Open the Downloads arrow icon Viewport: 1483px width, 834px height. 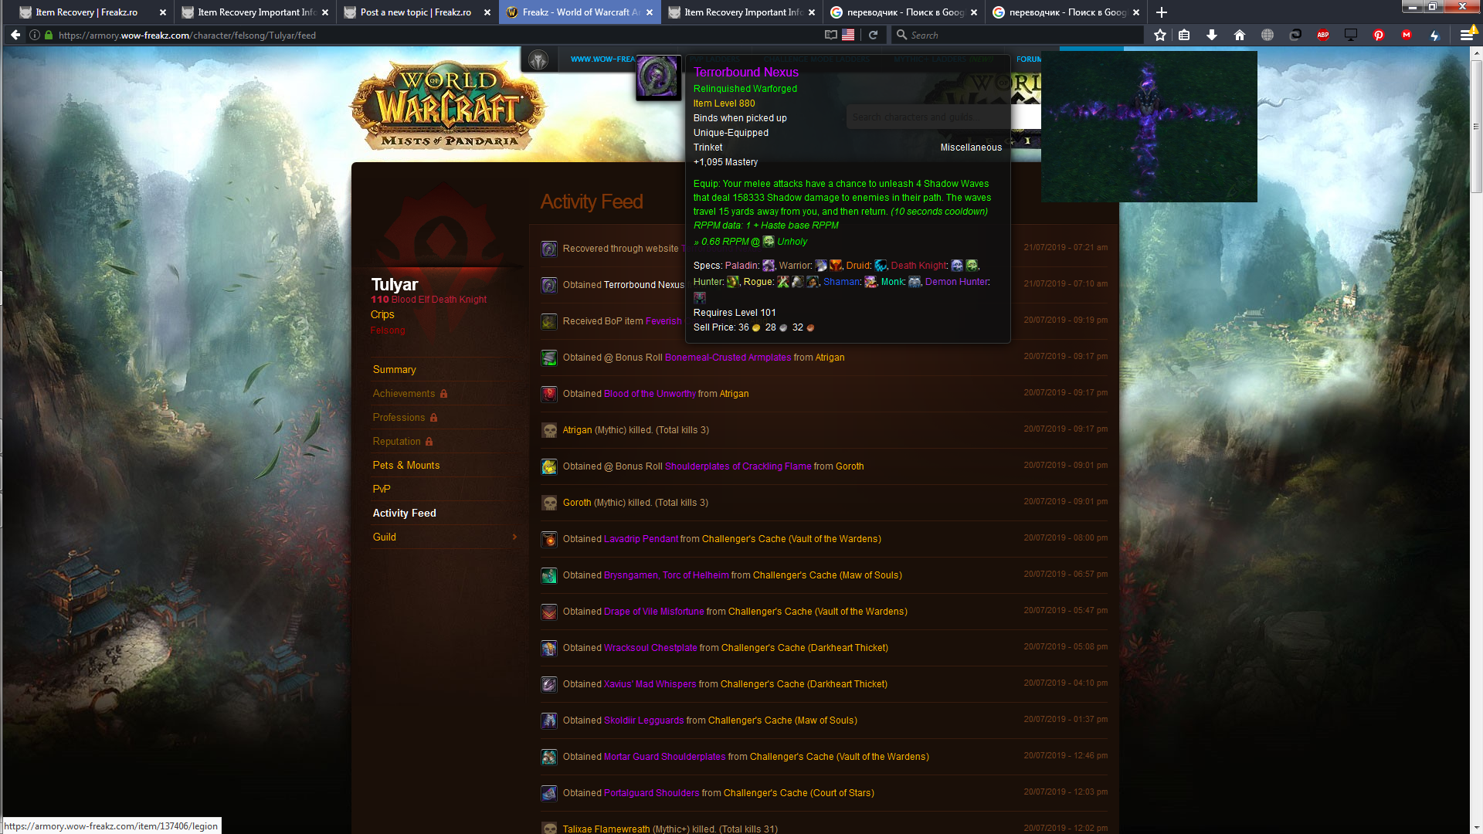click(1212, 35)
